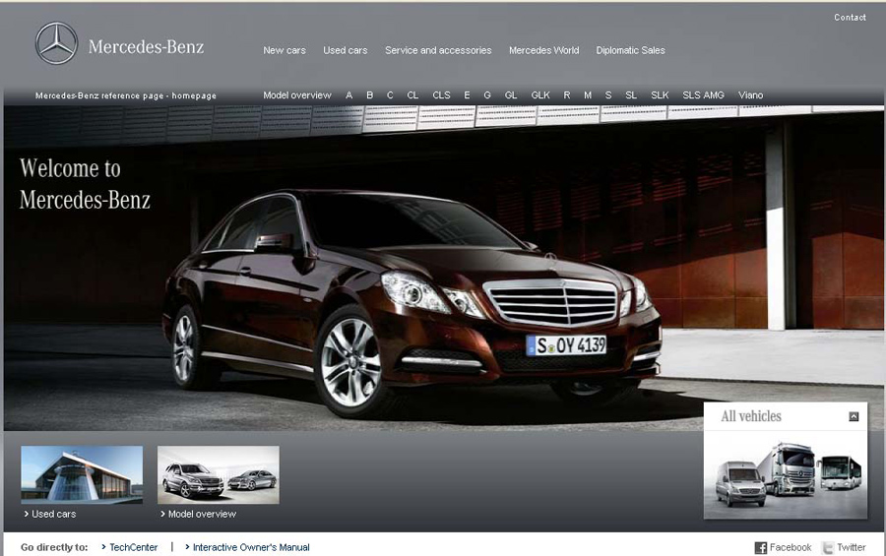
Task: Select Model overview in model bar
Action: (297, 95)
